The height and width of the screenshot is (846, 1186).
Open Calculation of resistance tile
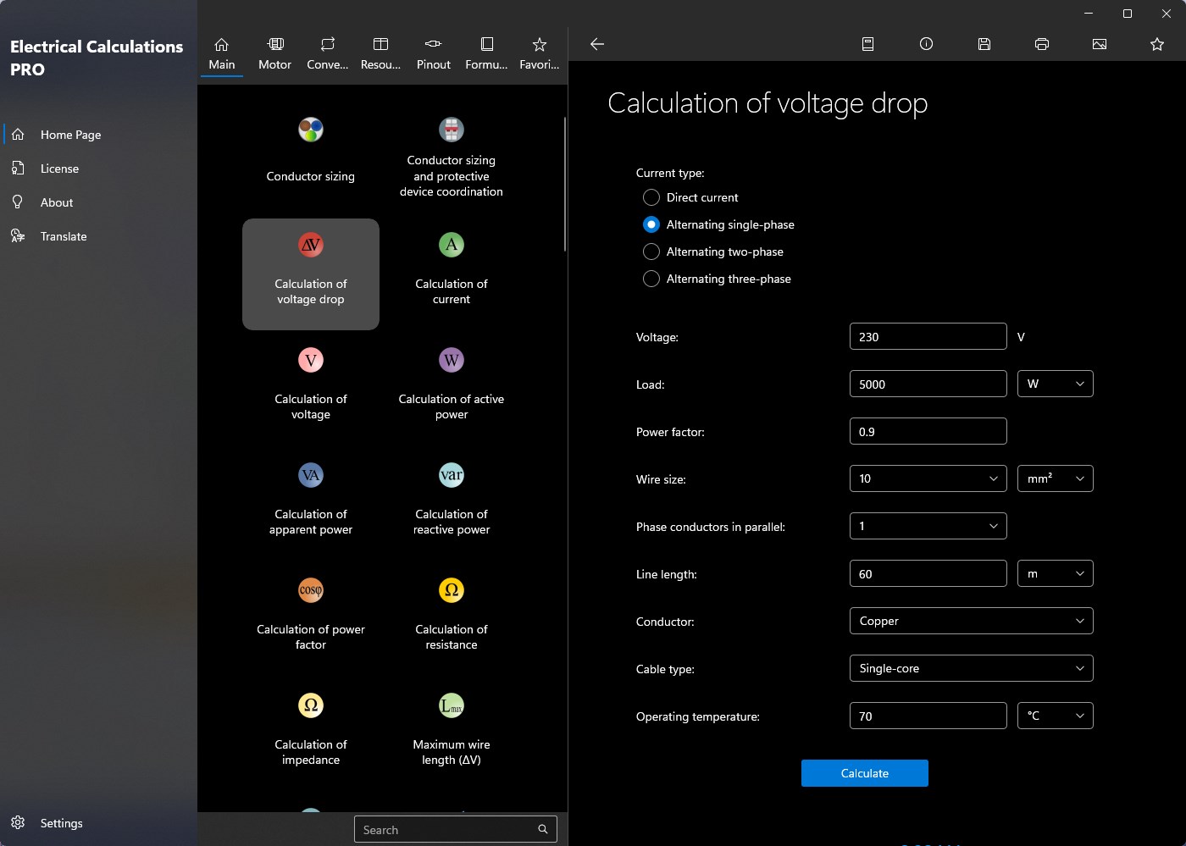452,619
